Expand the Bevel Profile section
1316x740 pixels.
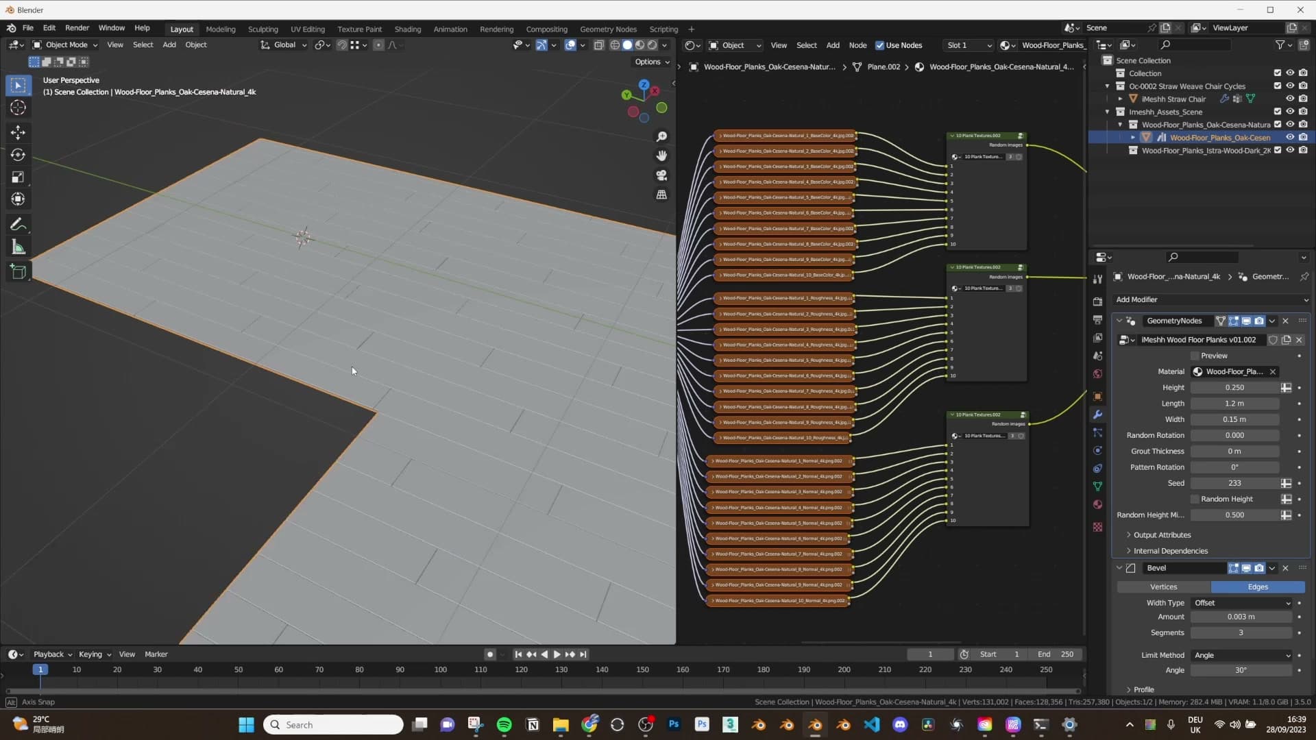1143,689
